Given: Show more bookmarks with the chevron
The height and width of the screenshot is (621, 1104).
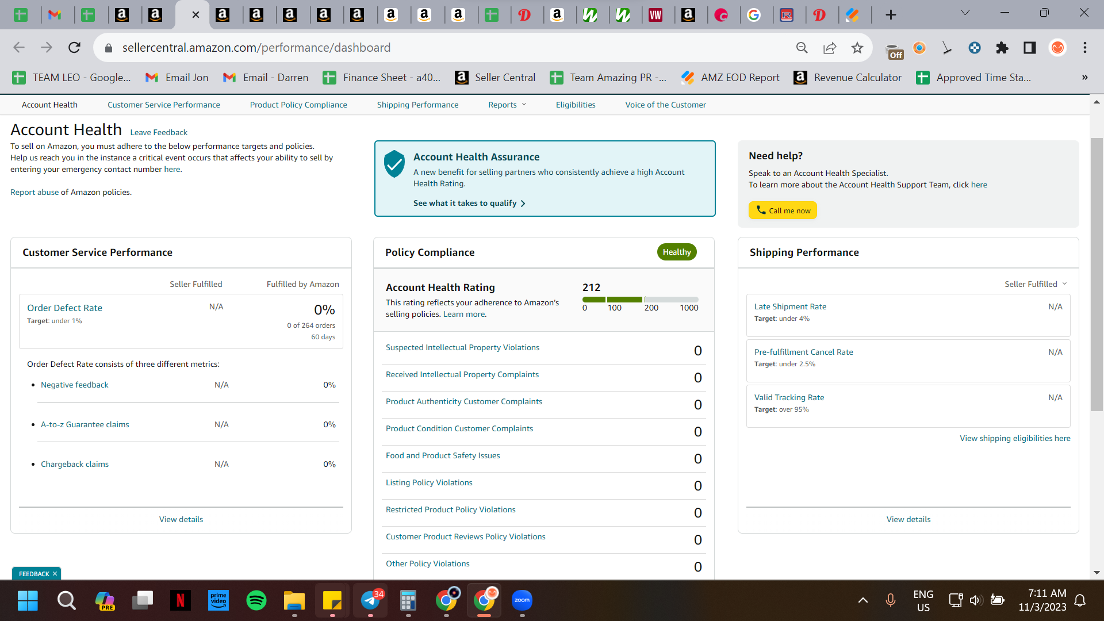Looking at the screenshot, I should click(1084, 78).
